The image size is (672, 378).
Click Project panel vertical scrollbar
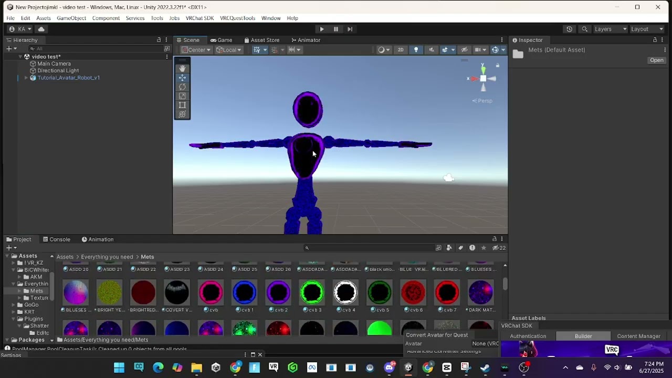tap(505, 284)
